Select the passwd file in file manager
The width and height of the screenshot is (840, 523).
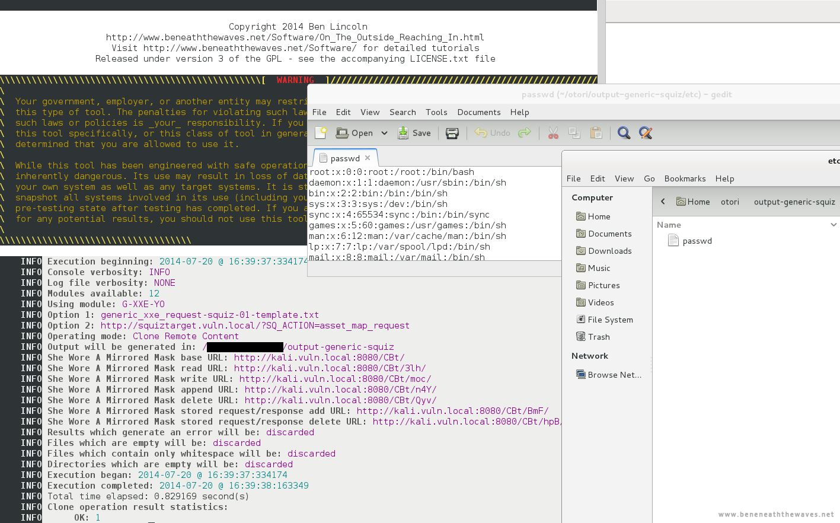pyautogui.click(x=690, y=241)
